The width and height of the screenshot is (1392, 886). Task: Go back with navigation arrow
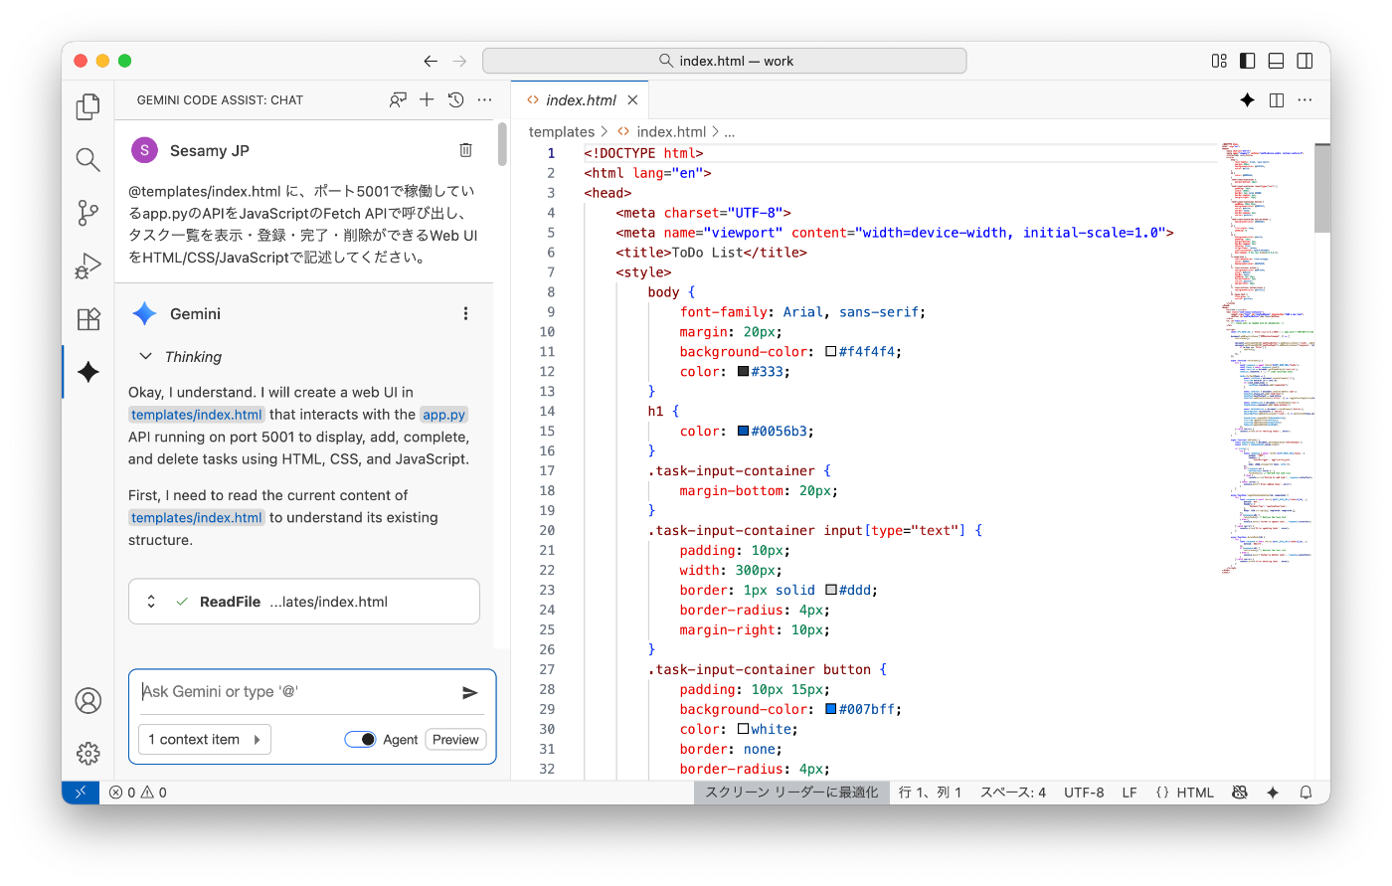tap(431, 61)
